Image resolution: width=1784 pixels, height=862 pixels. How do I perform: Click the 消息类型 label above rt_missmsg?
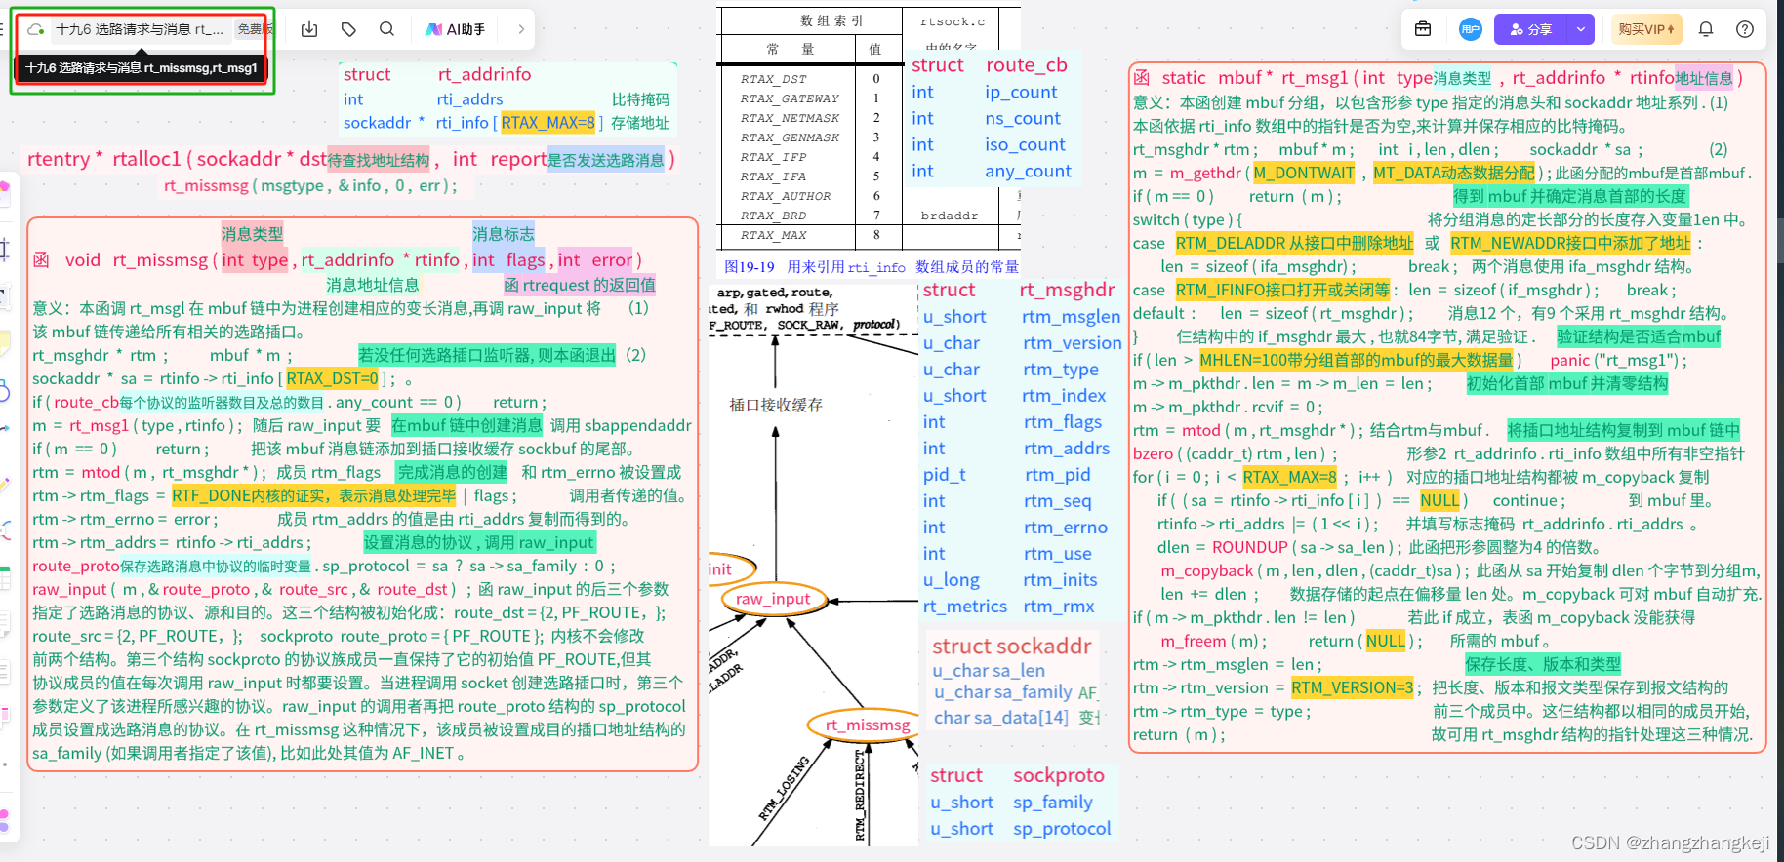point(252,234)
